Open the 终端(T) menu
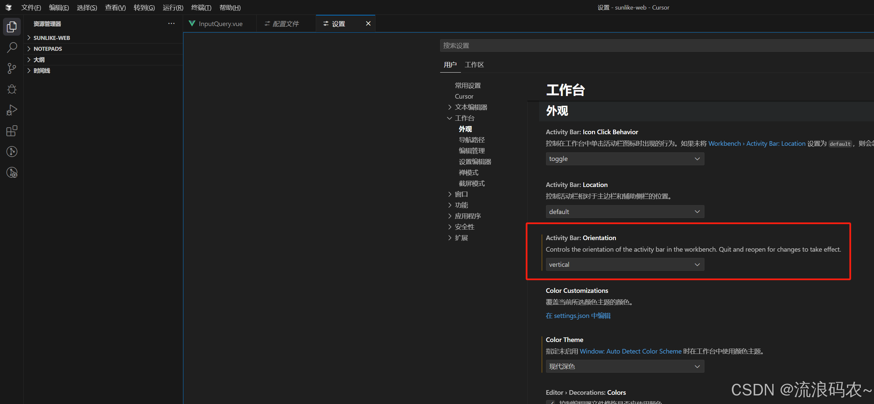The image size is (874, 404). (x=201, y=7)
